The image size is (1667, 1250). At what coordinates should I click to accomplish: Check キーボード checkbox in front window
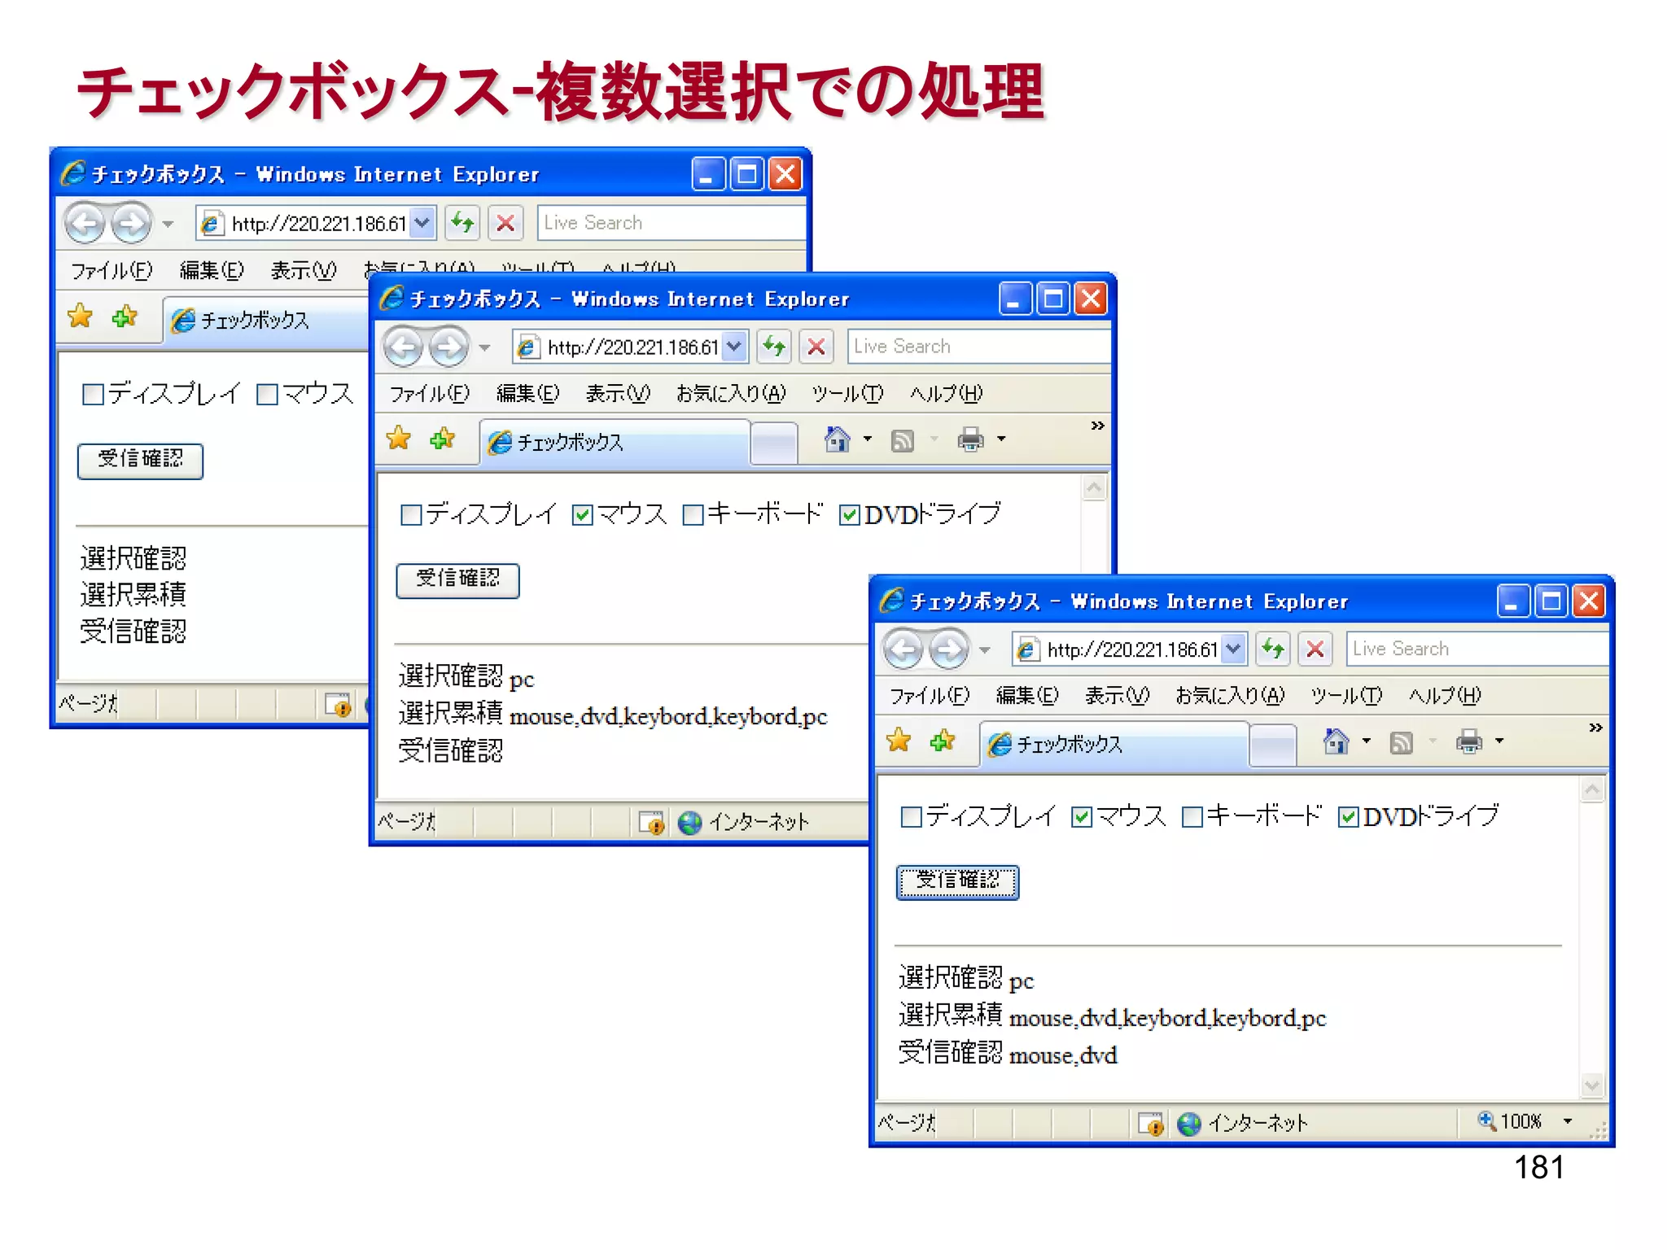[x=1192, y=816]
